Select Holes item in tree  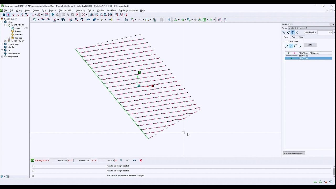click(17, 28)
